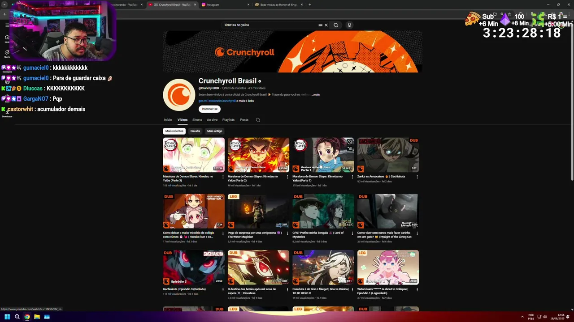Open the on-screen keyboard icon in search
Screen dimensions: 574x322
(x=320, y=25)
